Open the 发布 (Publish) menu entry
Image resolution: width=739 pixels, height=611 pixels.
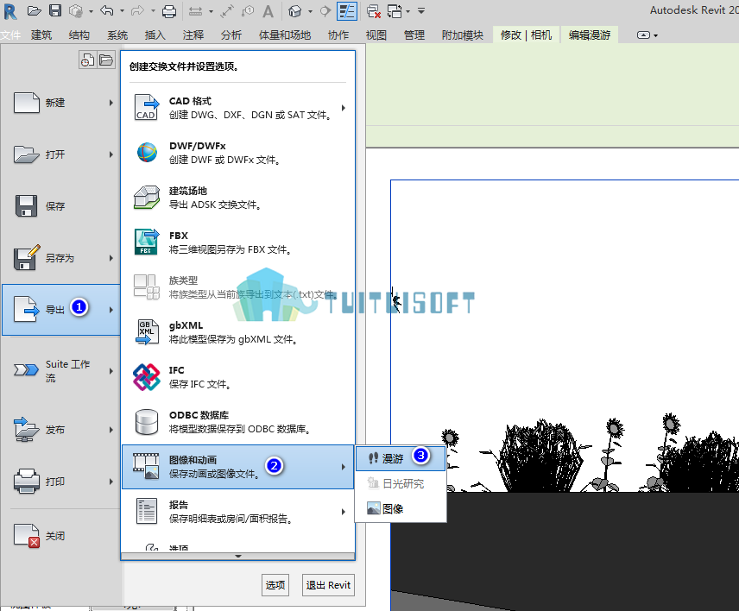coord(60,430)
